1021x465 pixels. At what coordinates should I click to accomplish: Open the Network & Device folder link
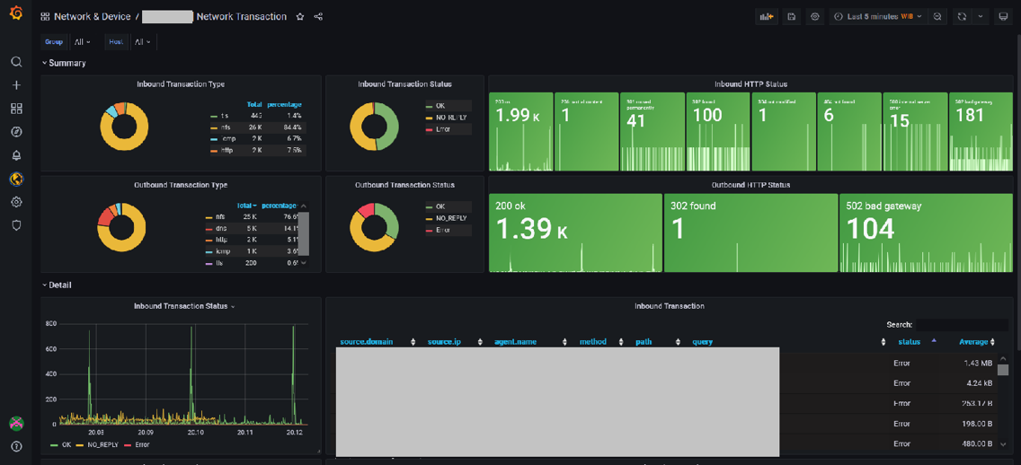point(92,17)
